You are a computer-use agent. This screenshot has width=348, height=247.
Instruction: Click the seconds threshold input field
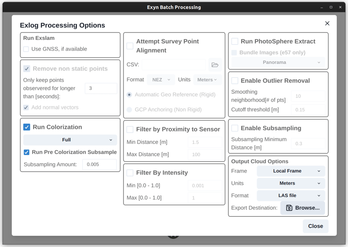(101, 88)
